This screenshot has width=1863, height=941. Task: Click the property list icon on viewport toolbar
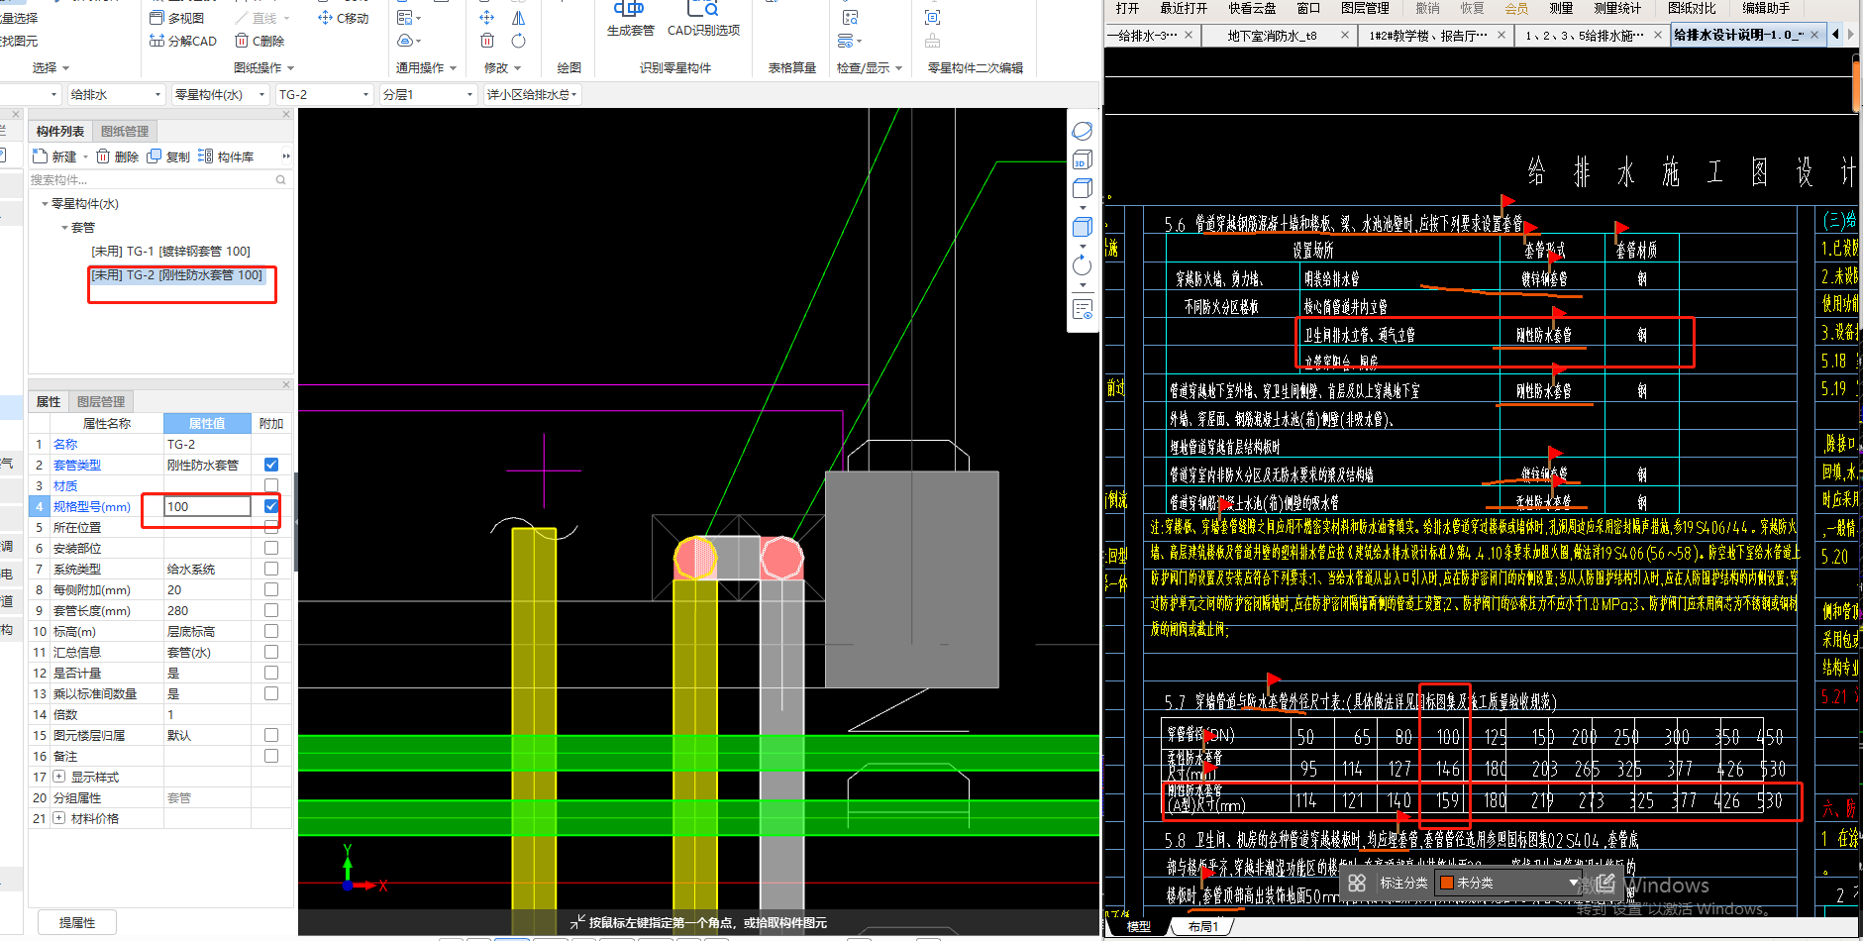click(1082, 309)
